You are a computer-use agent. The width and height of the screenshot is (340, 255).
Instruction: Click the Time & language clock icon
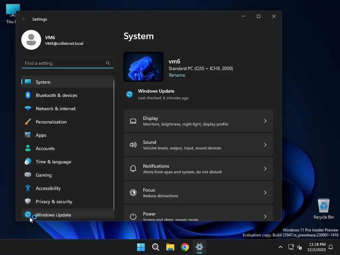[x=28, y=162]
